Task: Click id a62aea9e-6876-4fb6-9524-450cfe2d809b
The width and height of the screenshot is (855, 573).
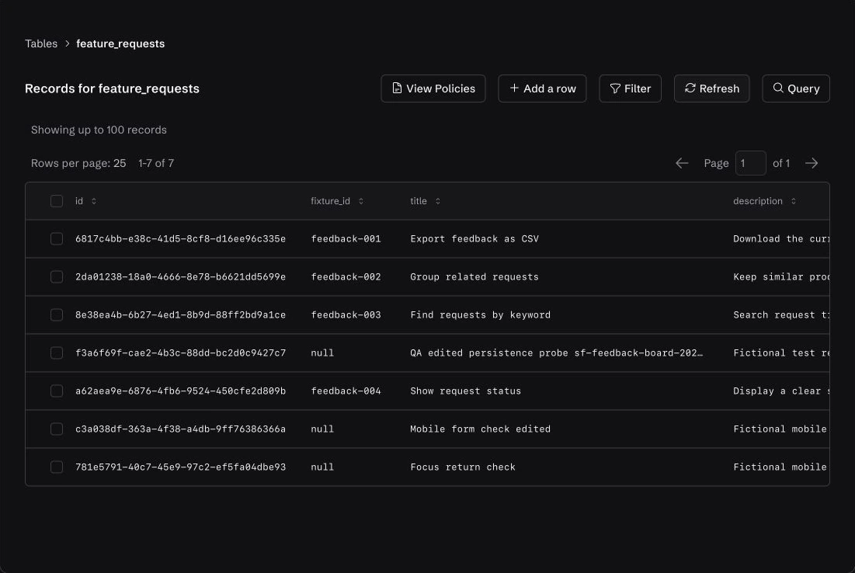Action: coord(180,391)
